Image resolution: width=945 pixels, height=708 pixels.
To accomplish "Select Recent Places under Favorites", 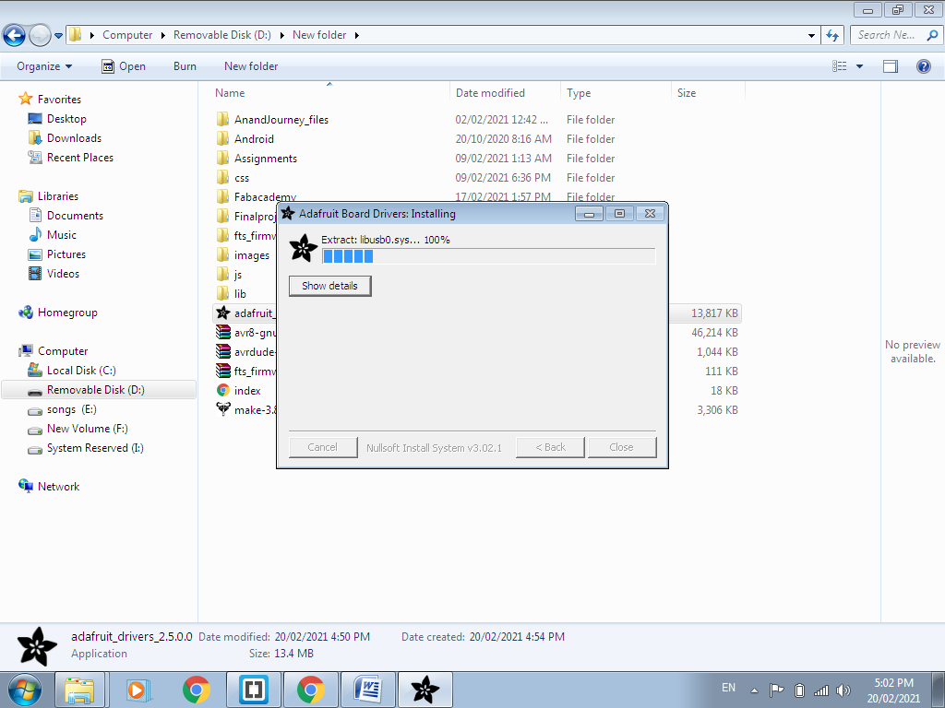I will pos(80,157).
